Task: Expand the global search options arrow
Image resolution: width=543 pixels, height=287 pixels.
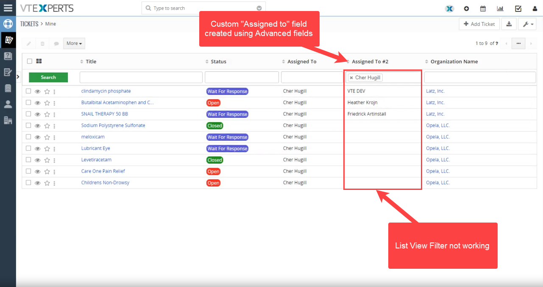Action: point(259,8)
